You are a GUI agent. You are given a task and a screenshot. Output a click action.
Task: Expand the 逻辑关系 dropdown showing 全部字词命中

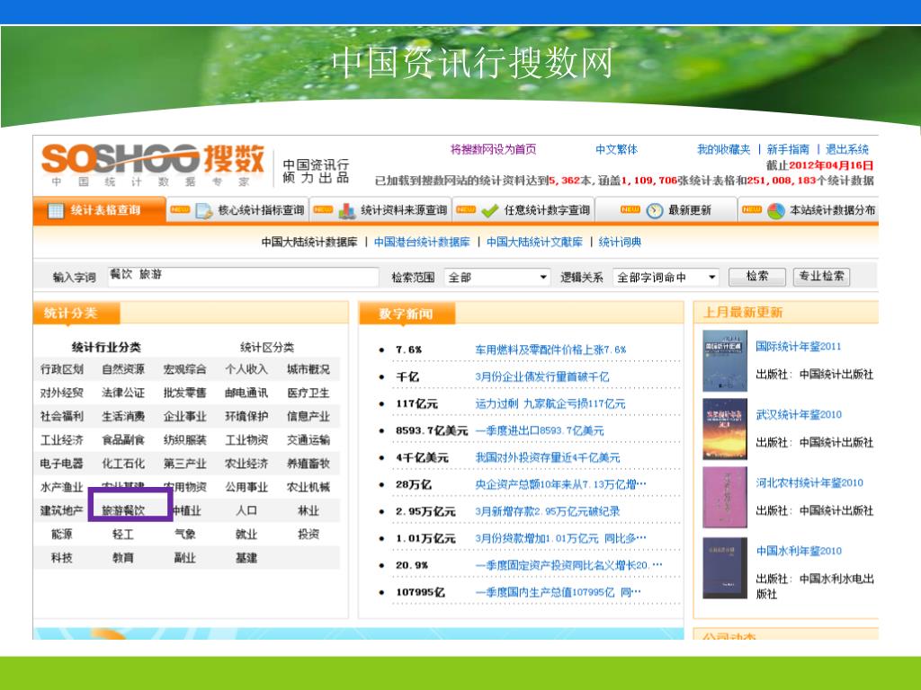[x=666, y=277]
